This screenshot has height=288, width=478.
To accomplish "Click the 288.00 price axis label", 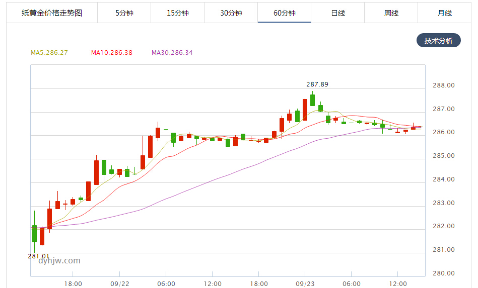I will tap(443, 85).
